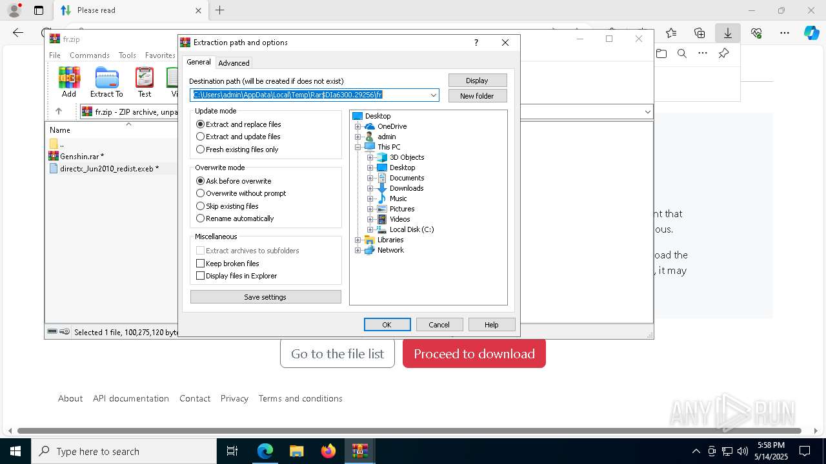
Task: Select Skip existing files option
Action: (227, 206)
